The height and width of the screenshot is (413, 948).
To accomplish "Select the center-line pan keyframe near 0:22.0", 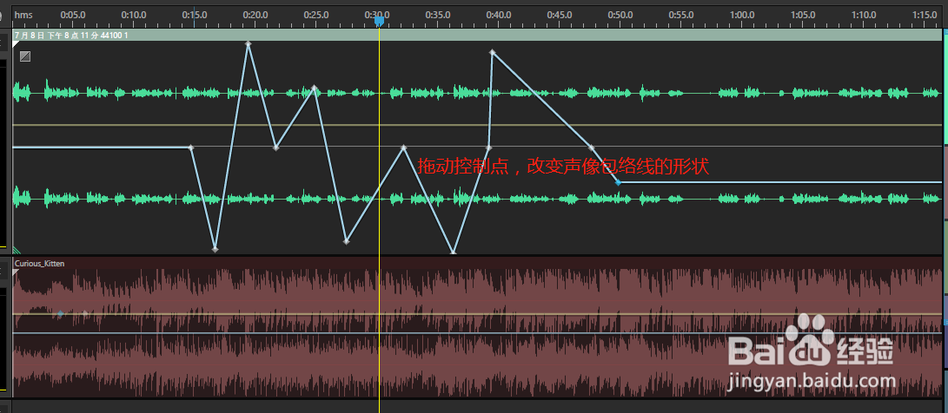I will (275, 147).
